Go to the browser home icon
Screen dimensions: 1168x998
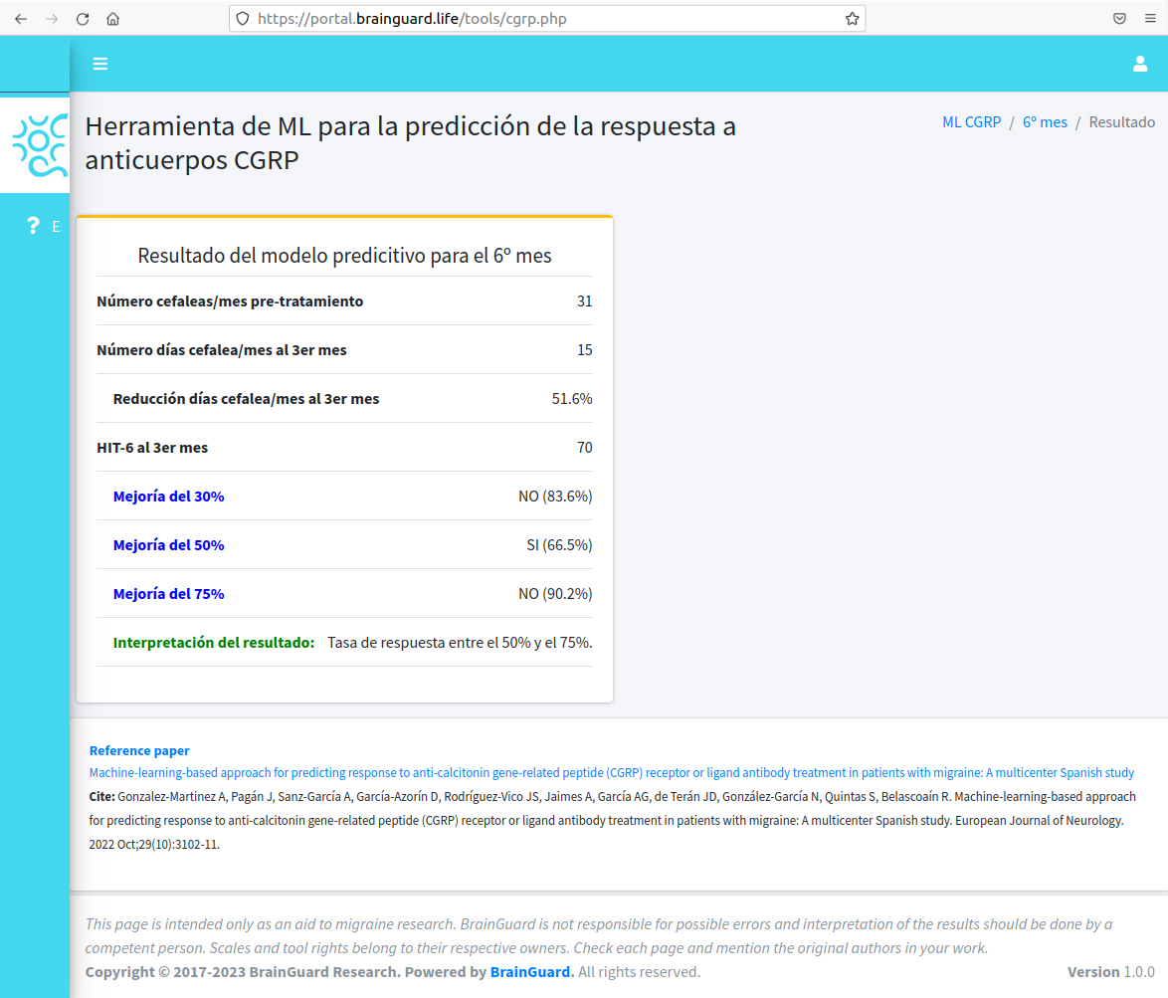(113, 18)
